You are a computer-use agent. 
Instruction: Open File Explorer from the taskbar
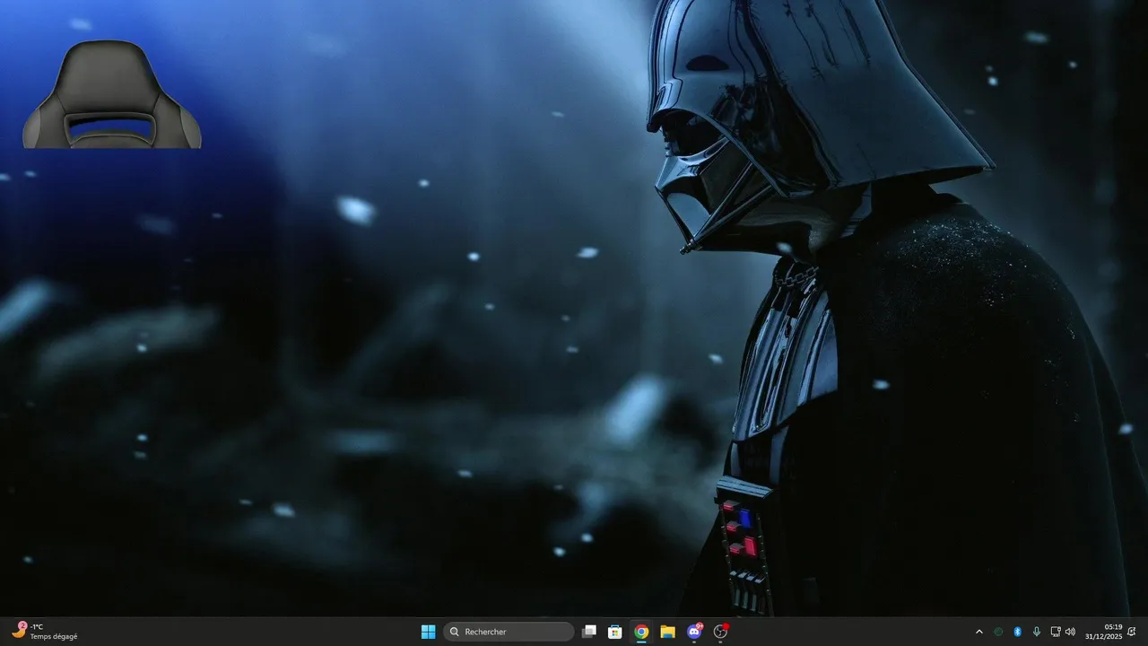click(x=667, y=632)
